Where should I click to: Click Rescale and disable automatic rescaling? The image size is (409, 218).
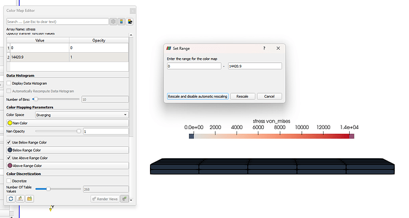[198, 96]
